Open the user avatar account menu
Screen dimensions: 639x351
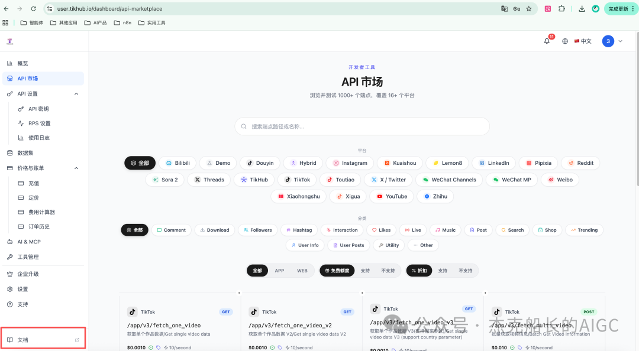(608, 41)
